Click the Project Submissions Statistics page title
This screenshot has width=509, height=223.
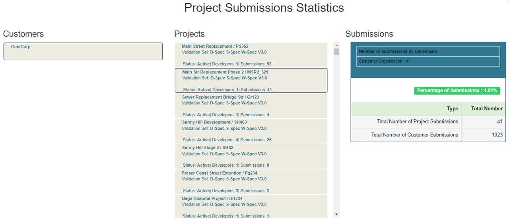pyautogui.click(x=264, y=8)
